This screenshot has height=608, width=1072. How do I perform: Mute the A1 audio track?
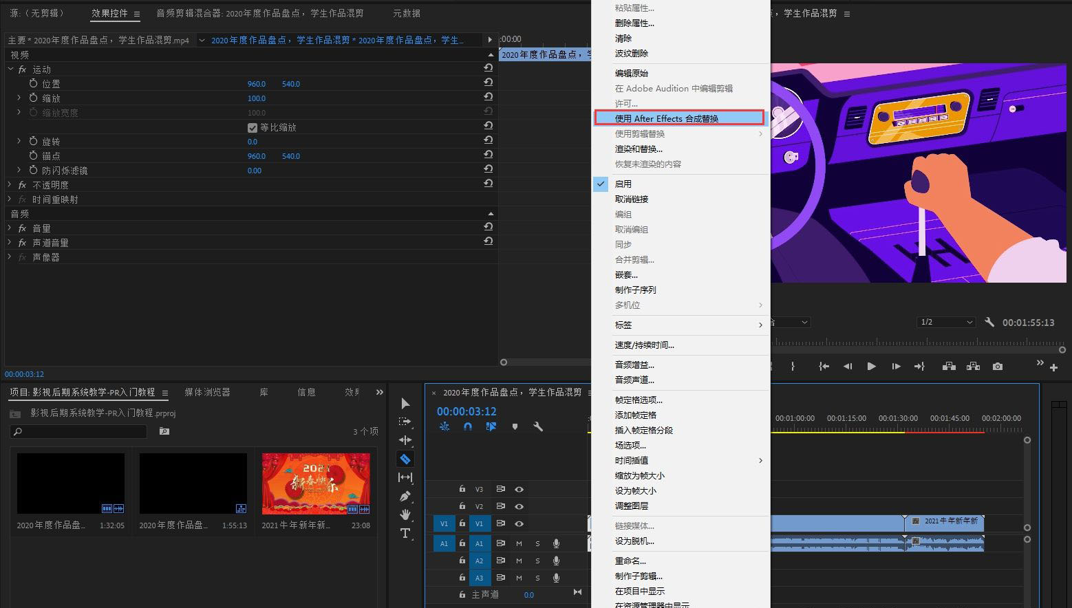tap(519, 543)
